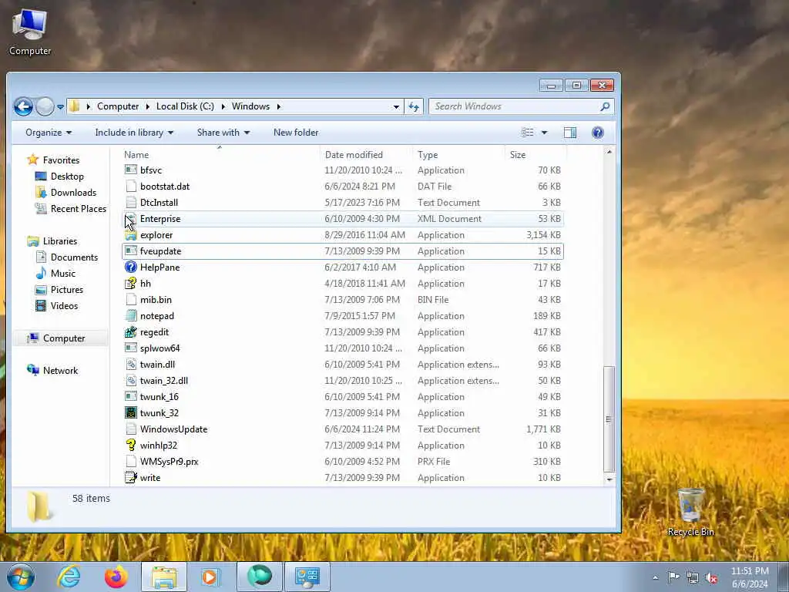The width and height of the screenshot is (789, 592).
Task: Select the twain_32.dll file icon
Action: tap(131, 381)
